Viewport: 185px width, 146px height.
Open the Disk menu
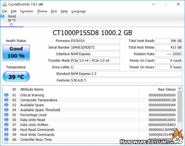click(54, 11)
